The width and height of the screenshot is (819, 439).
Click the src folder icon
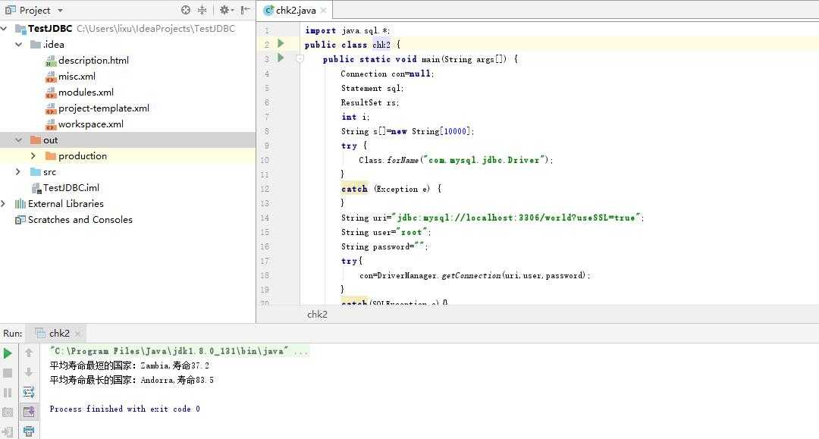pyautogui.click(x=36, y=172)
